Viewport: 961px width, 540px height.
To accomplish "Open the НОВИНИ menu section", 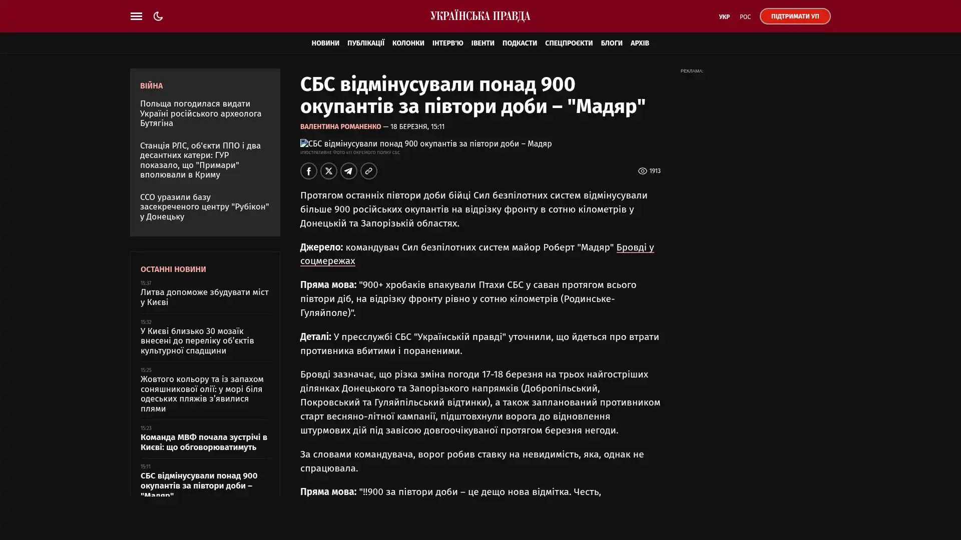I will [x=325, y=43].
